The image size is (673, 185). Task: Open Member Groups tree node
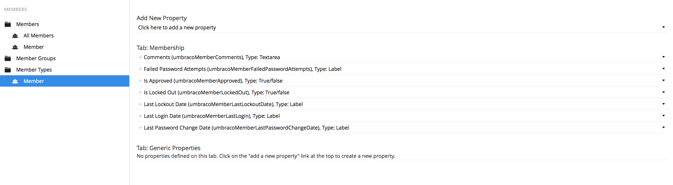(36, 58)
